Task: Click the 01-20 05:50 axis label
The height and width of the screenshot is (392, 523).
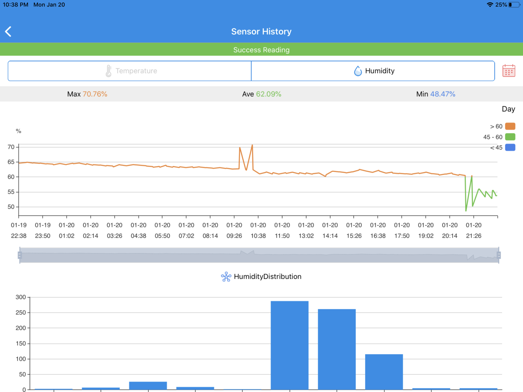Action: [x=162, y=230]
